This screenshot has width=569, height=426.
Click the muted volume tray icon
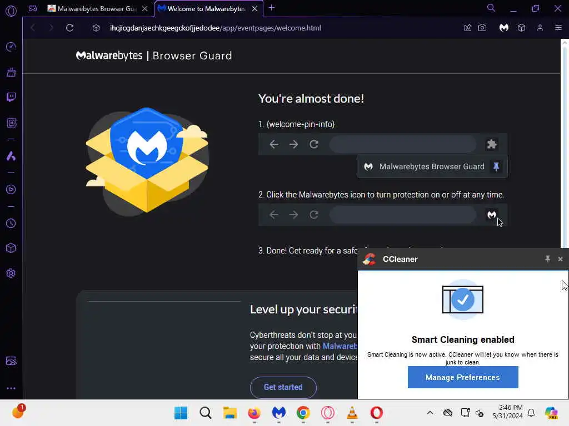[480, 413]
